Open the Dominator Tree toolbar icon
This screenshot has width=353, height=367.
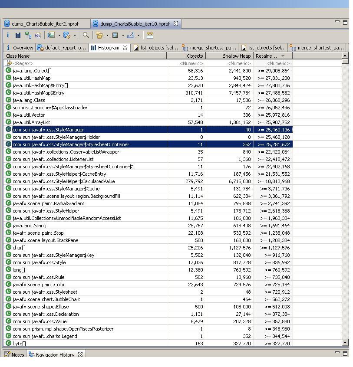point(28,35)
